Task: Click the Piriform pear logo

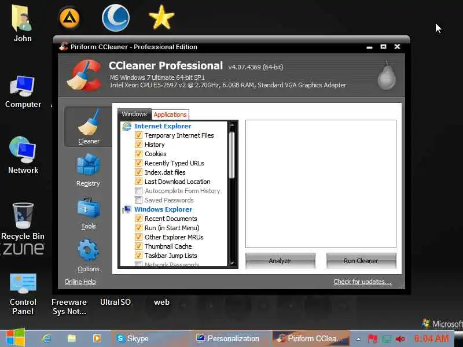Action: point(387,76)
